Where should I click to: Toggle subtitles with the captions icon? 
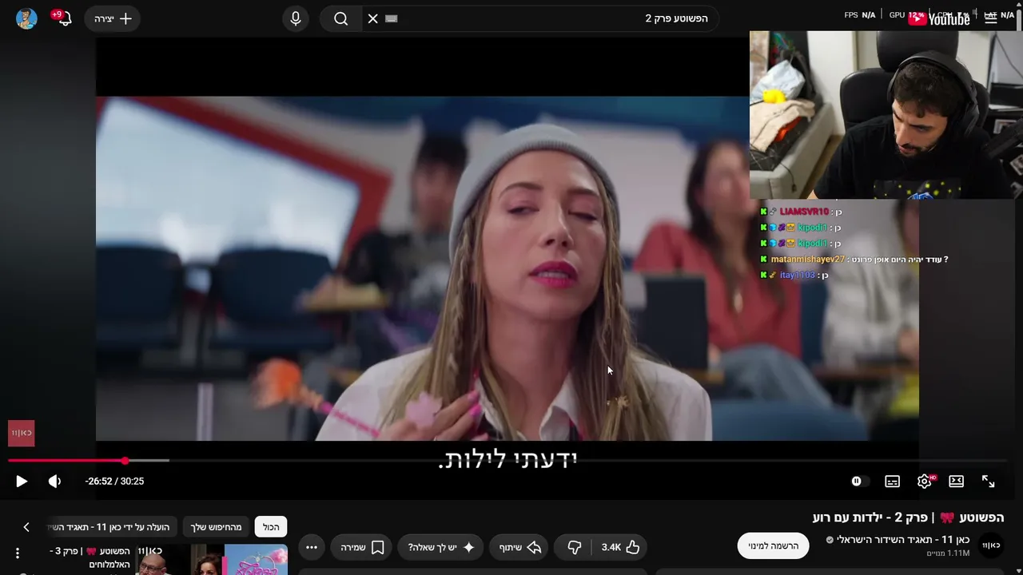click(892, 481)
